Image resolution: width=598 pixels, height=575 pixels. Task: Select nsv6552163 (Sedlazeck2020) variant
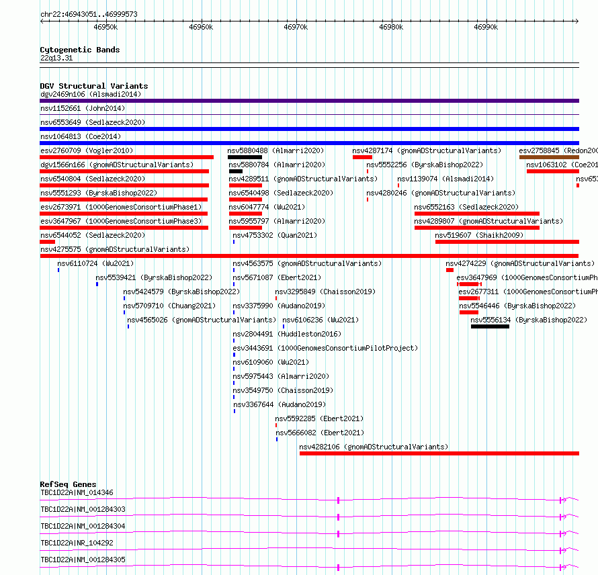point(466,207)
